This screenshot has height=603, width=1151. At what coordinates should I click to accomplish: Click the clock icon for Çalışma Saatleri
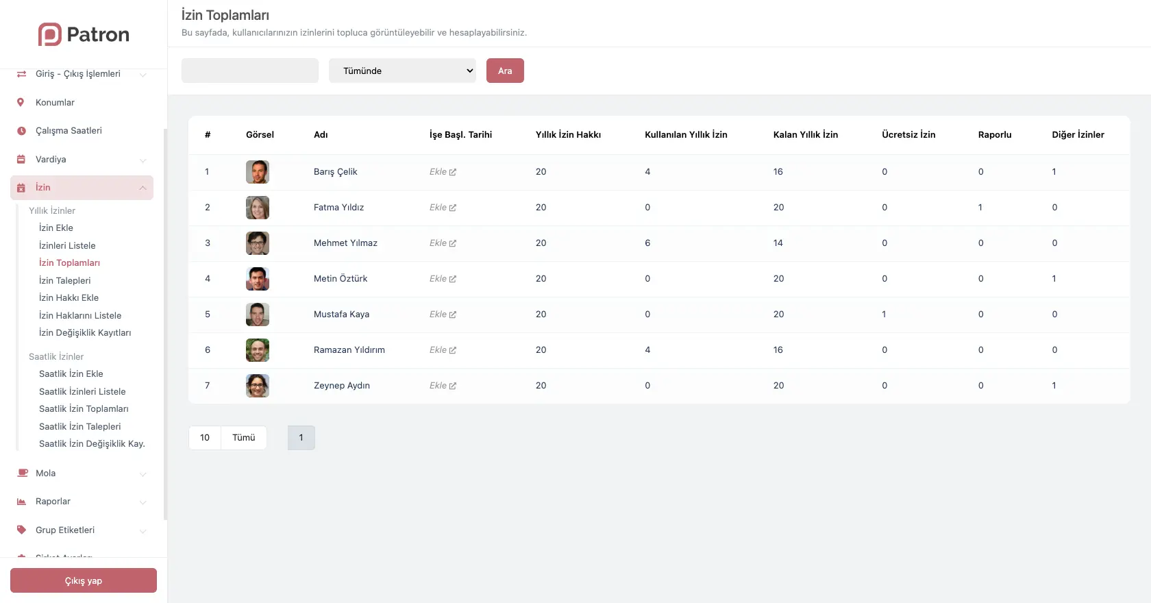click(x=21, y=131)
